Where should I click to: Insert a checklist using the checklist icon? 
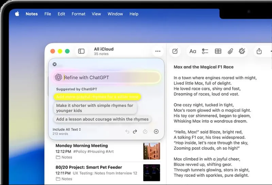tap(205, 51)
